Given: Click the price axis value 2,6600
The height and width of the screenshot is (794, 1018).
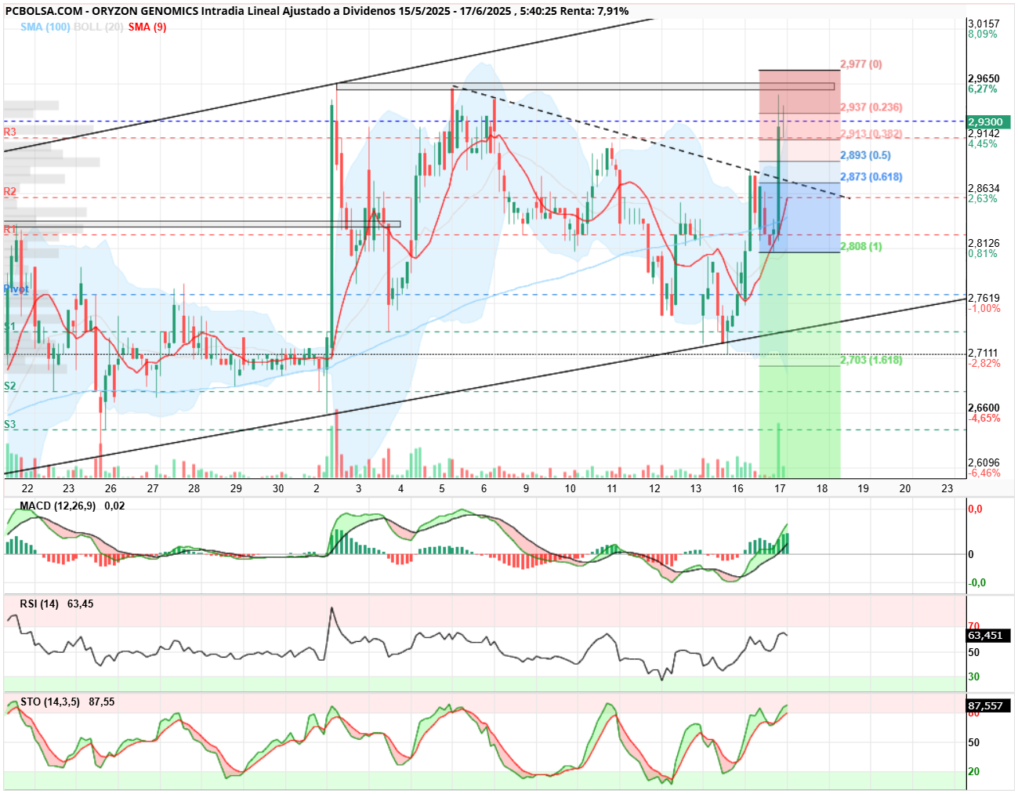Looking at the screenshot, I should click(x=984, y=408).
